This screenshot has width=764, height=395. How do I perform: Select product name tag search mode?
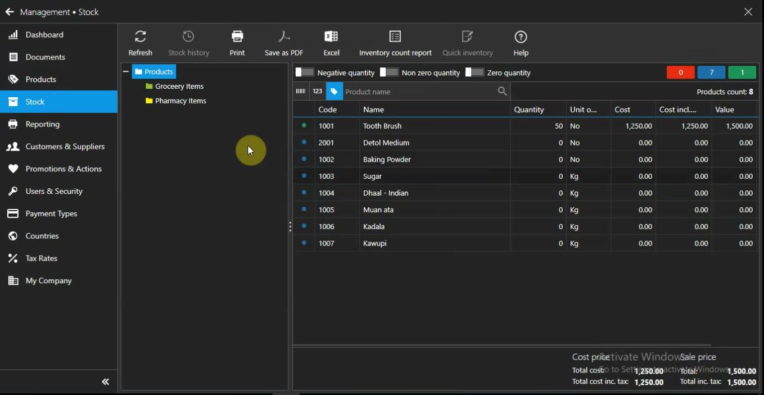(x=334, y=91)
